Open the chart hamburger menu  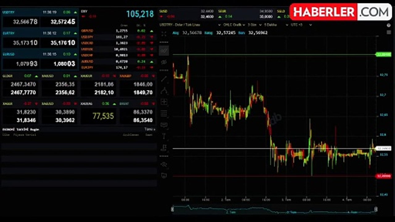coord(389,32)
